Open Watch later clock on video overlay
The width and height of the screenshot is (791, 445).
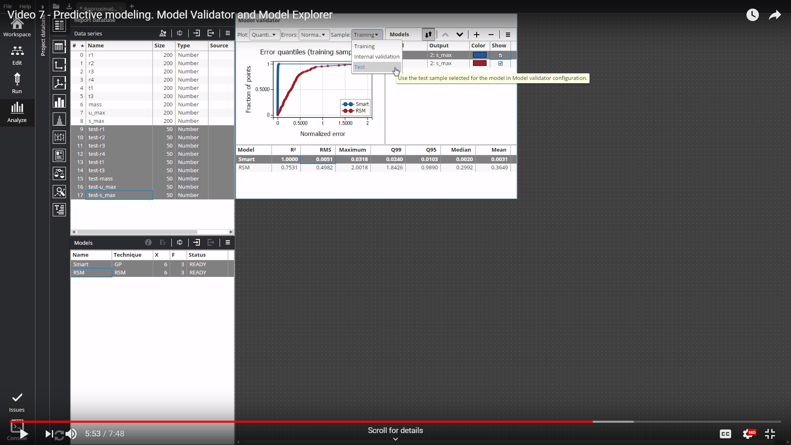click(752, 15)
